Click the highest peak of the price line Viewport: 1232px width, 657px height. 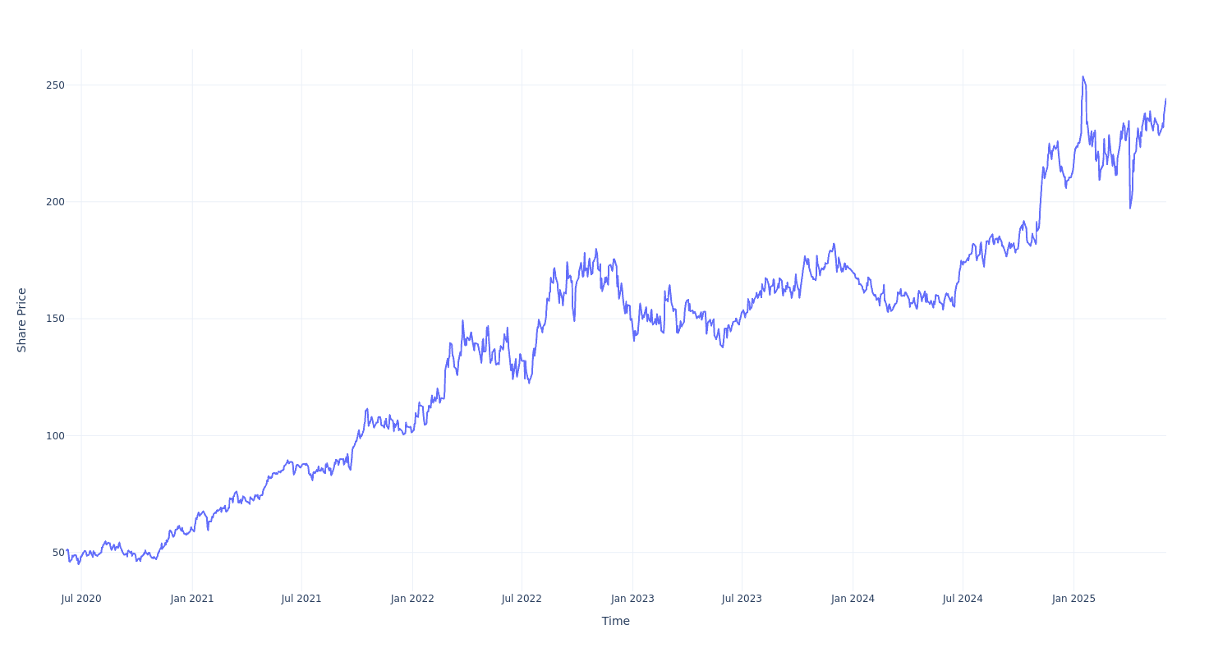(x=1083, y=77)
